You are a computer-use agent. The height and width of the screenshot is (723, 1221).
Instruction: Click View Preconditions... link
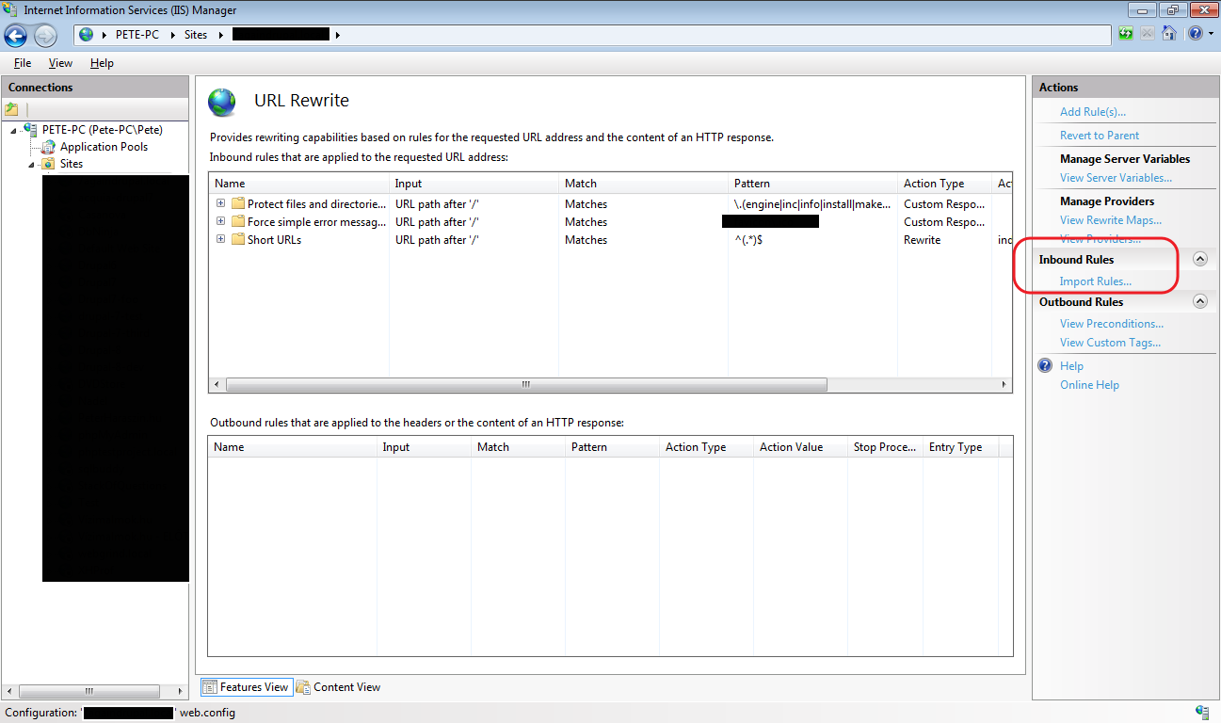tap(1111, 324)
